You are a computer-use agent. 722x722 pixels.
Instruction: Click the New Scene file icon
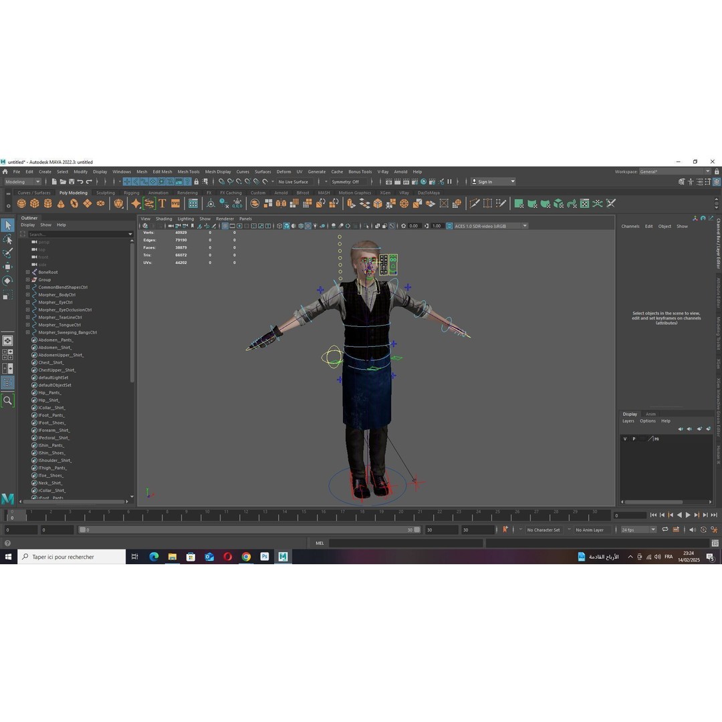(54, 182)
